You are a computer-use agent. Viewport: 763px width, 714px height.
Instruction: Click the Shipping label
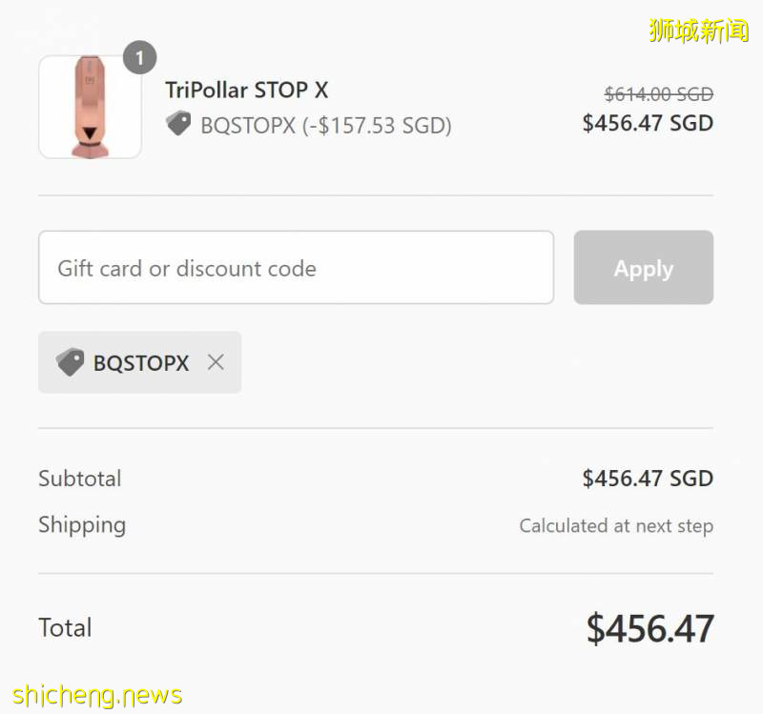(82, 524)
